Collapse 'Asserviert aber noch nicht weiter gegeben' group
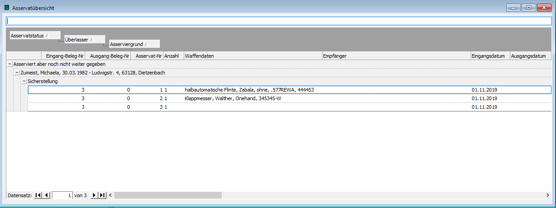556x208 pixels. click(x=9, y=65)
